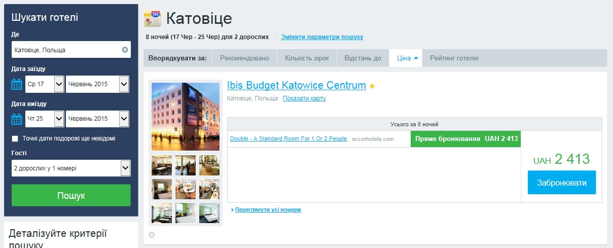Select 'Рейтинг готелю' sorting tab
The image size is (613, 248).
coord(454,58)
